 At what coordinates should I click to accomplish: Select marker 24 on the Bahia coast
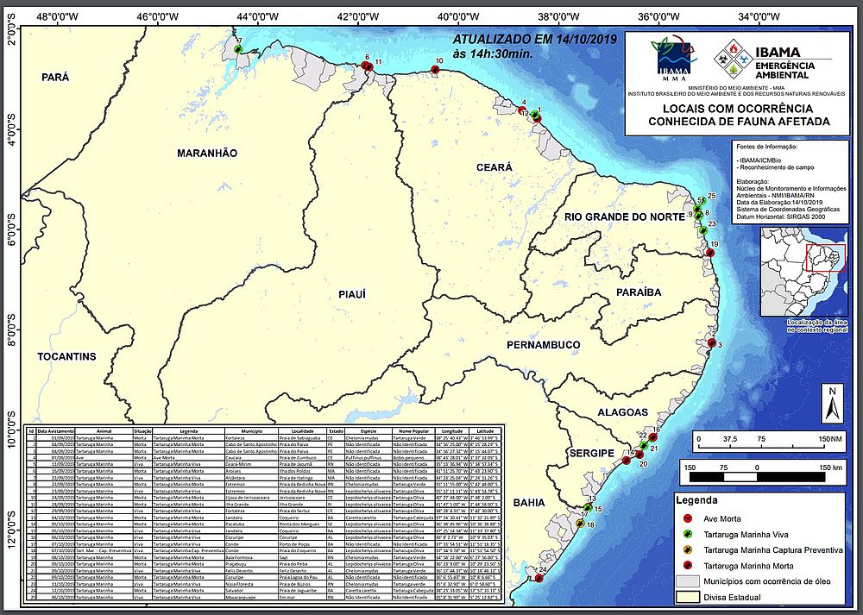pyautogui.click(x=539, y=578)
